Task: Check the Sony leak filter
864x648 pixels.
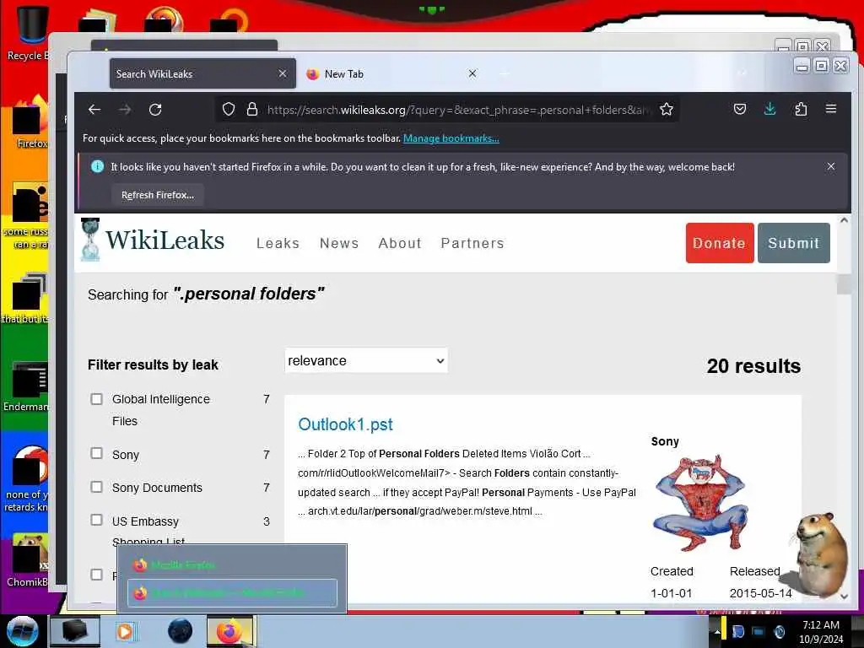Action: 96,453
